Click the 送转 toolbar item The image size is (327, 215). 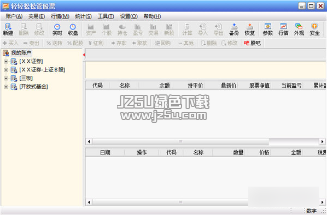55,43
